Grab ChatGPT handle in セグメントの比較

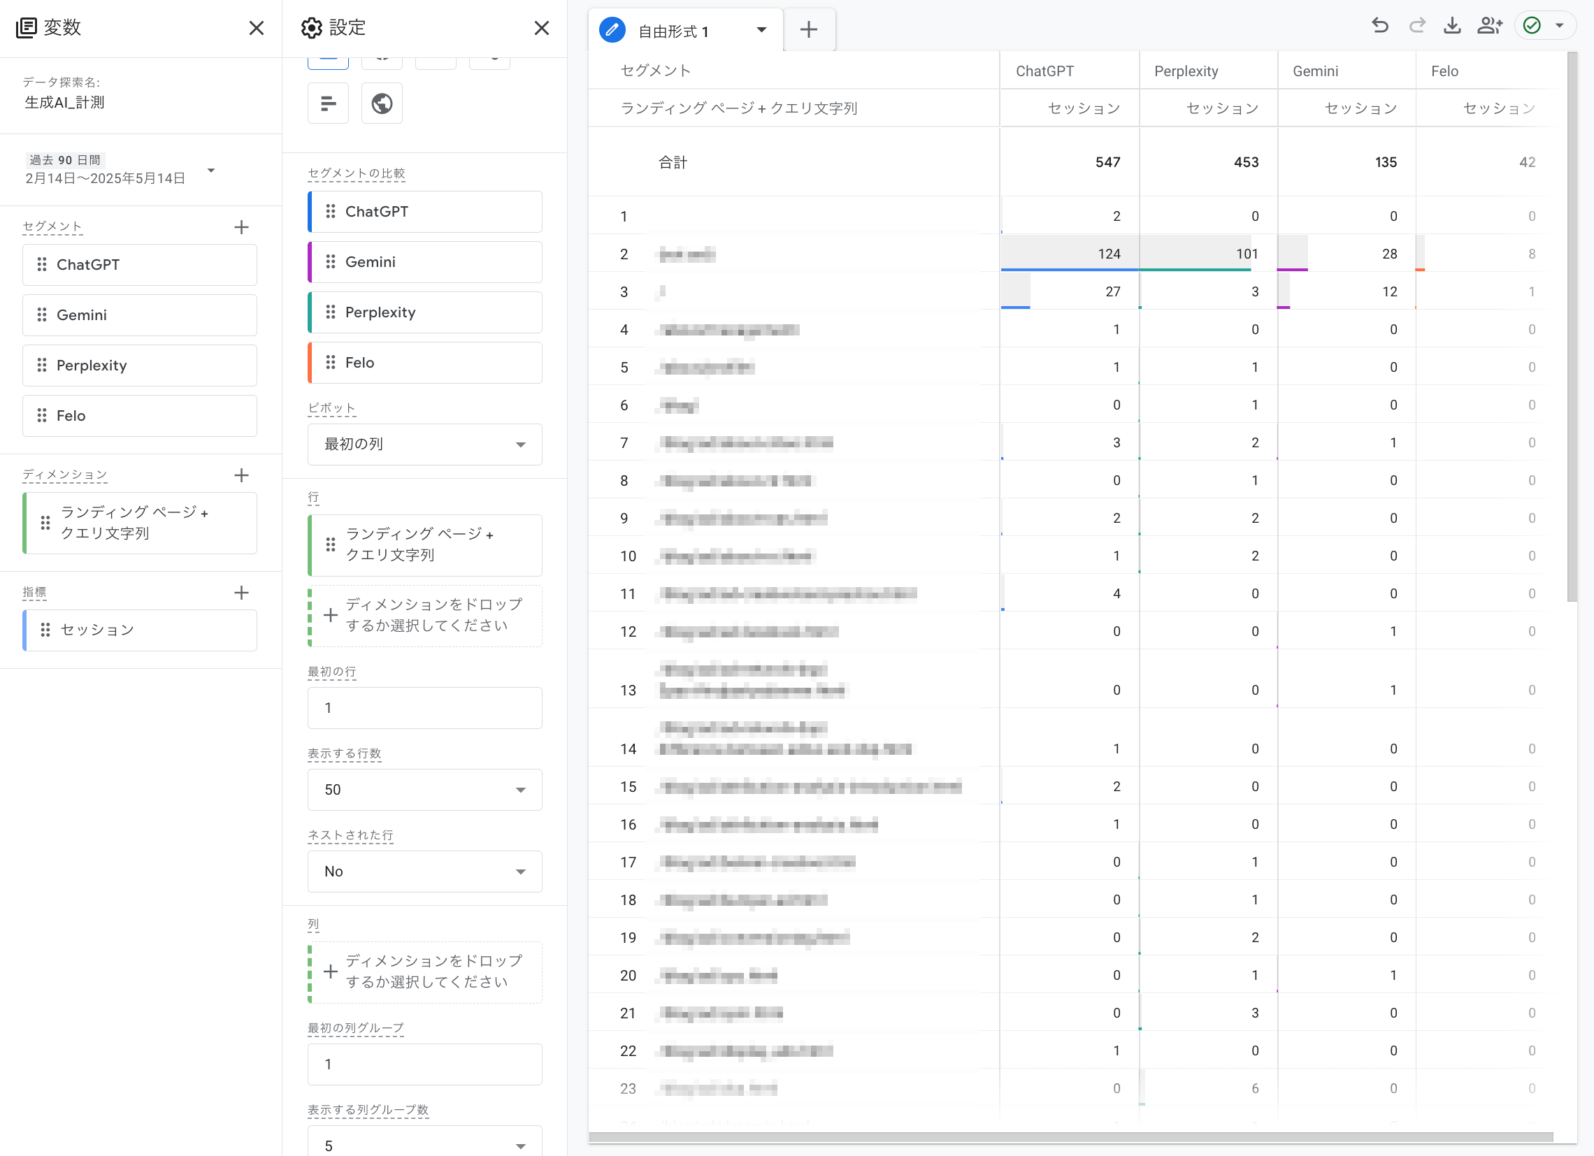point(330,212)
